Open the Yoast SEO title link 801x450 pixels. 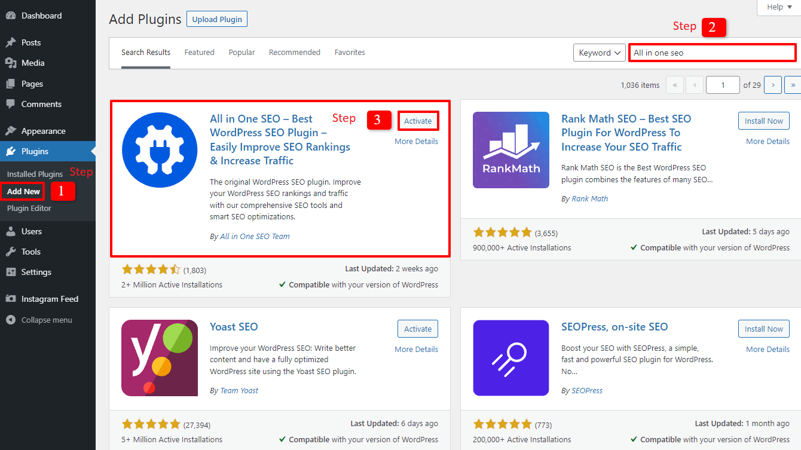pyautogui.click(x=234, y=327)
